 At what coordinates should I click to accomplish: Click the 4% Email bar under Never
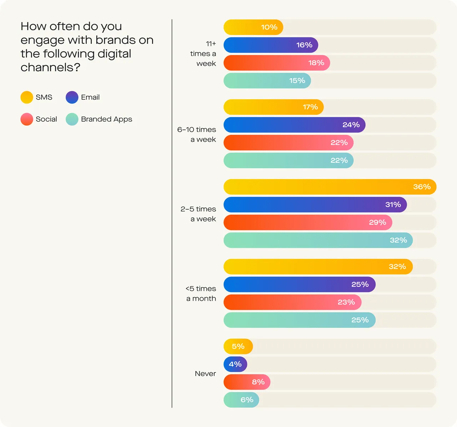click(235, 365)
